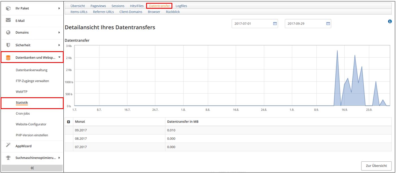The image size is (396, 174).
Task: Expand the Domains submenu arrow
Action: [59, 32]
